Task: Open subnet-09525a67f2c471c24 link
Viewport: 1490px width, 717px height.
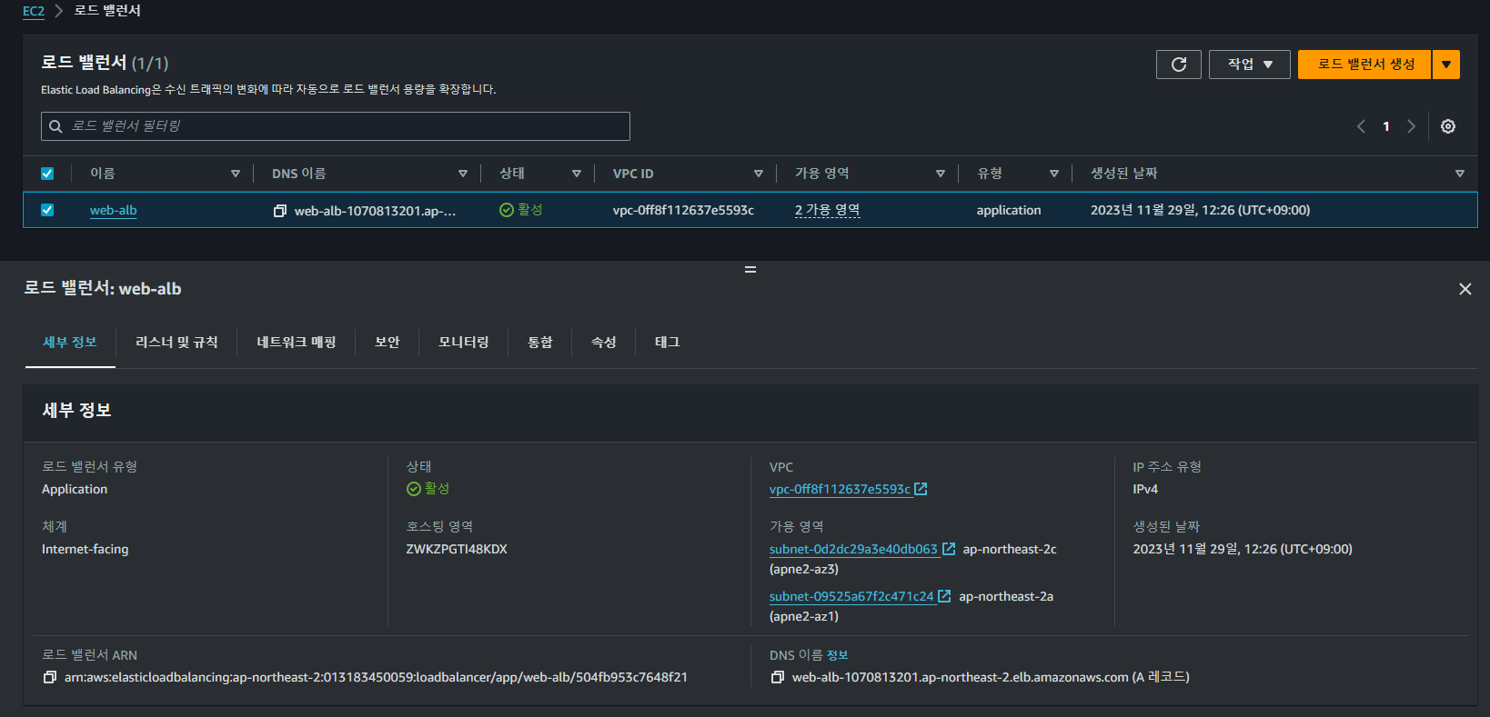Action: pyautogui.click(x=851, y=596)
